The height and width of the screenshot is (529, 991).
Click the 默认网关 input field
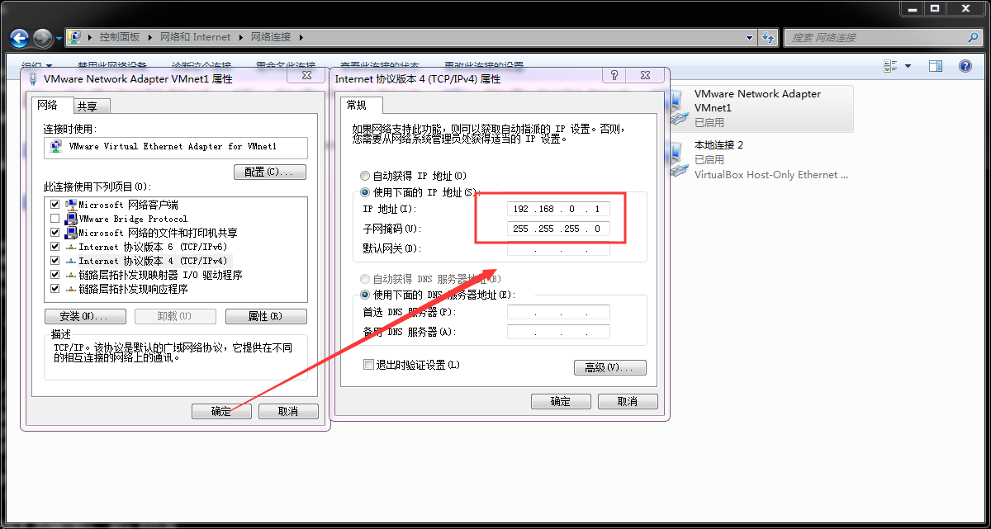[558, 248]
